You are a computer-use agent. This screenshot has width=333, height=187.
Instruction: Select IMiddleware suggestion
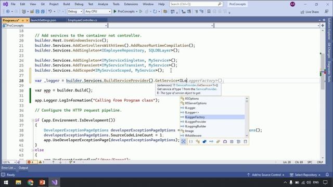(212, 136)
